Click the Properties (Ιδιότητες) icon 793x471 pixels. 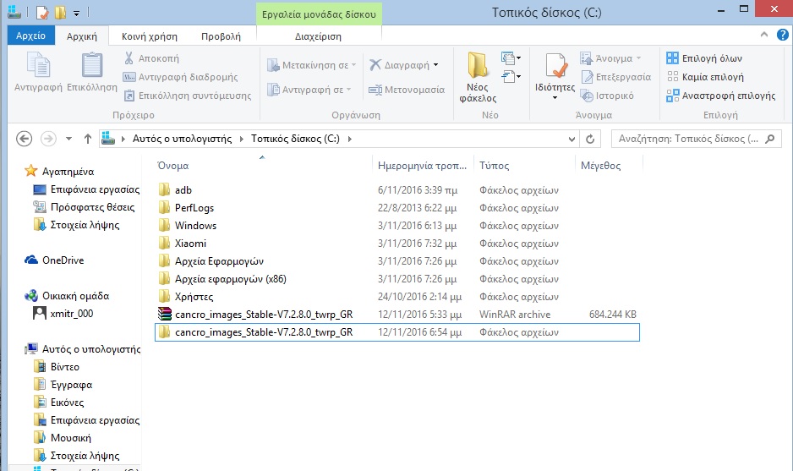[x=555, y=71]
